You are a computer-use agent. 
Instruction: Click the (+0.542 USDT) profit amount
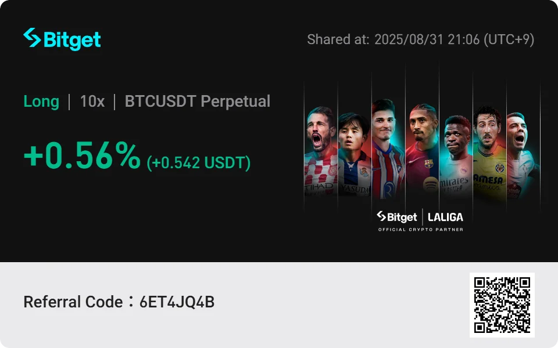click(x=199, y=163)
